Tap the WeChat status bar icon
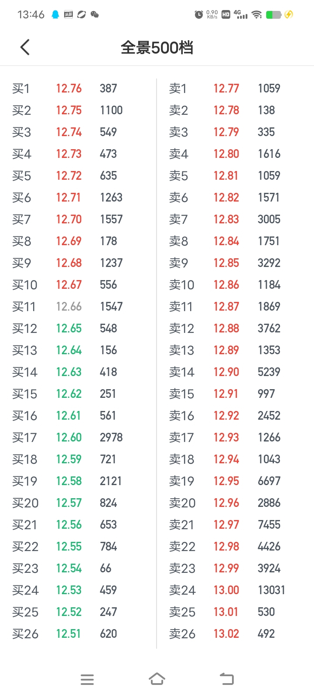 point(95,14)
